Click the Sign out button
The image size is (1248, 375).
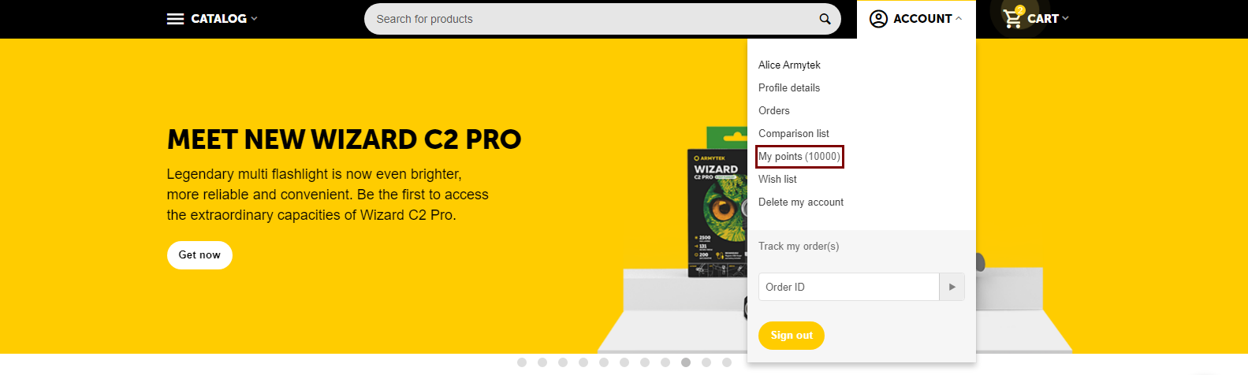pyautogui.click(x=792, y=336)
